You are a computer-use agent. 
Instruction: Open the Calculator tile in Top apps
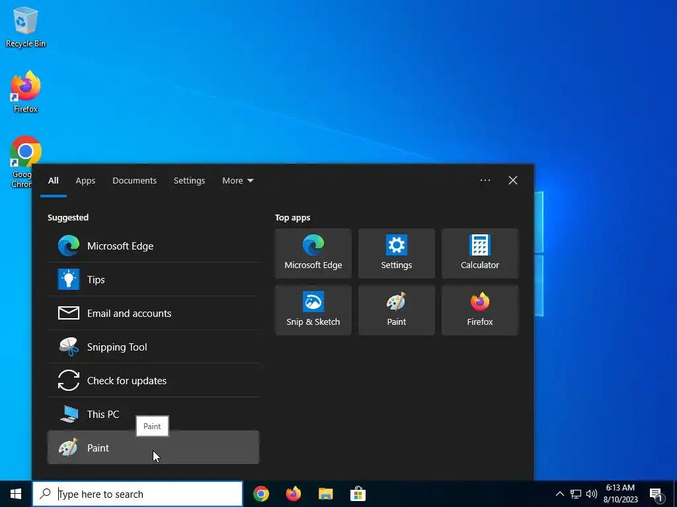tap(480, 253)
